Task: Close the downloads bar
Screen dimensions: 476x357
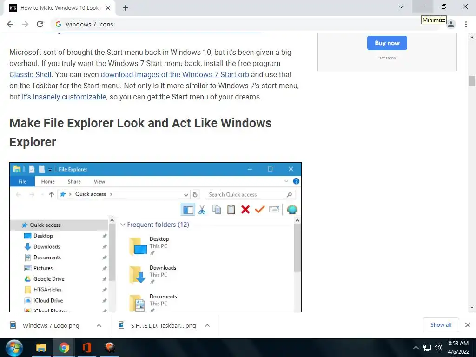Action: 468,325
